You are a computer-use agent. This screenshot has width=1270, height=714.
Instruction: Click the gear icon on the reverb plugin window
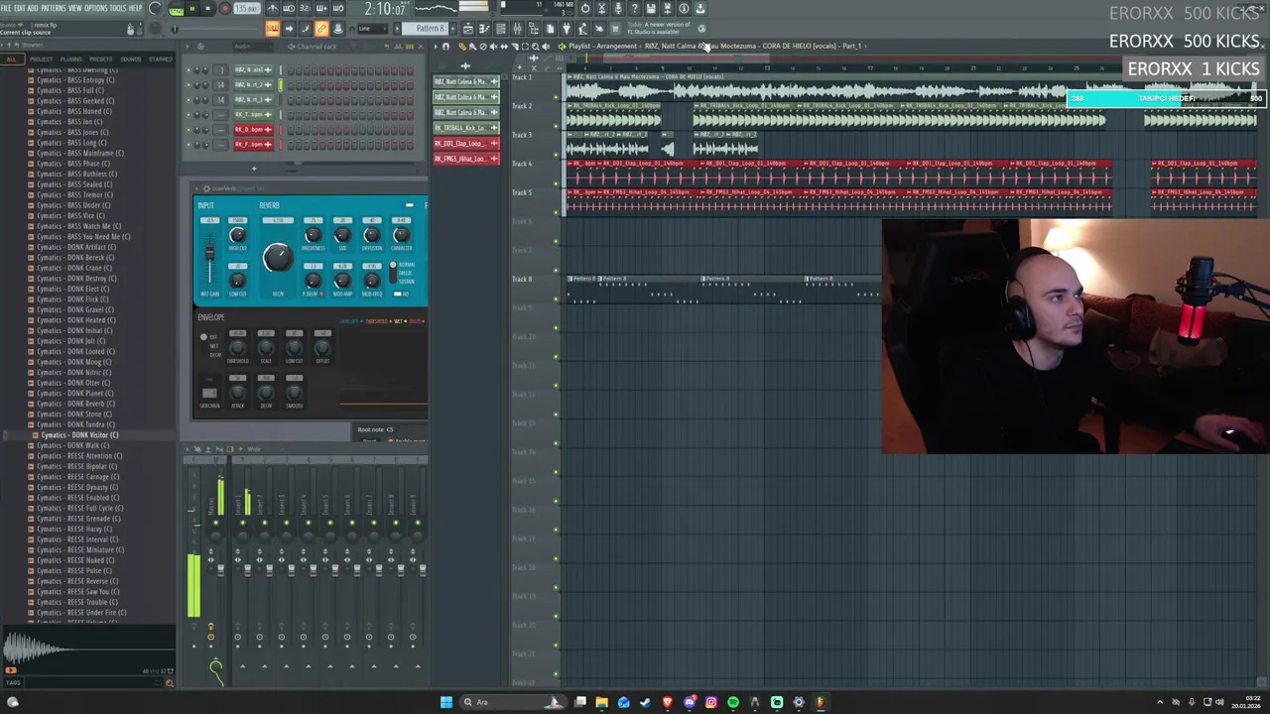point(206,188)
